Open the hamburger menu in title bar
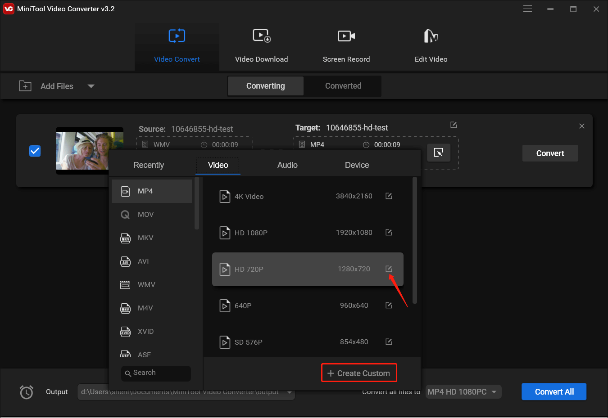This screenshot has width=608, height=418. [x=527, y=9]
